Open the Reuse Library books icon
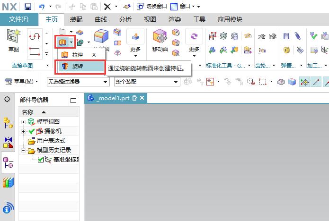Viewport: 329px width, 221px height. 8,182
